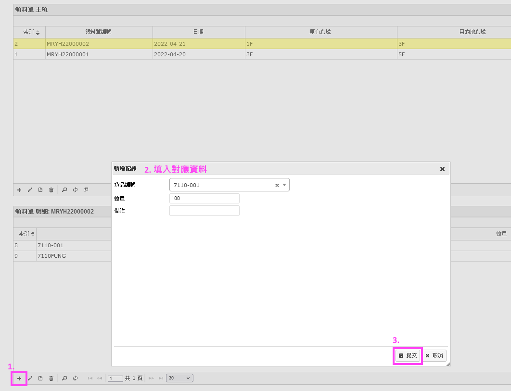Click the trash delete icon in the main grid toolbar
The image size is (511, 391).
pos(51,190)
